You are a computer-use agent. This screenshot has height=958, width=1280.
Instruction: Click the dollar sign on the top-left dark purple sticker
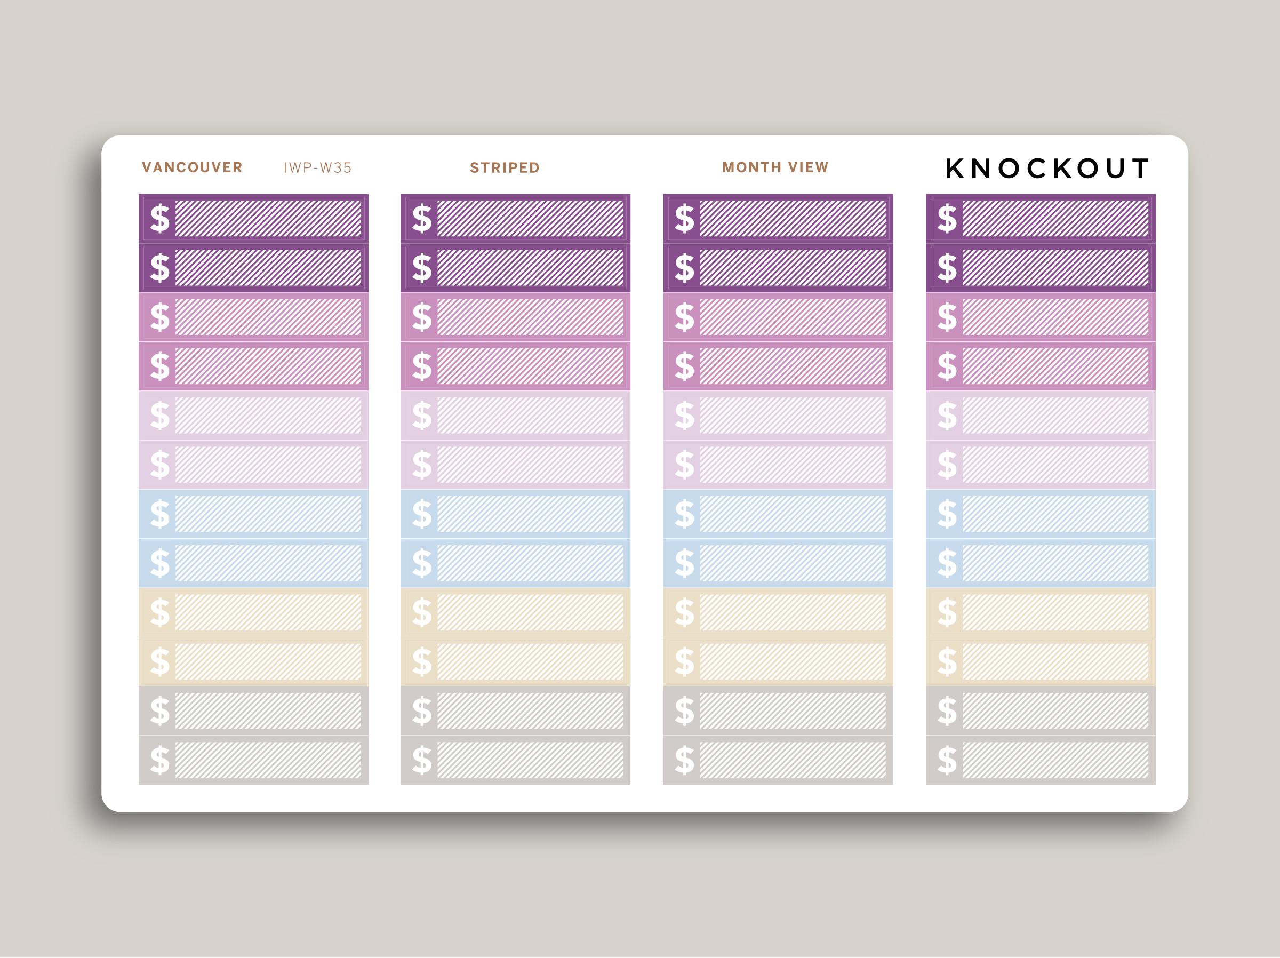click(x=161, y=219)
